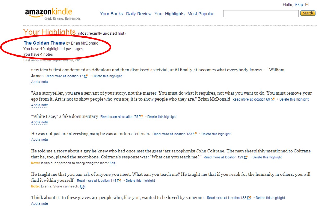Open the Most Popular page
Image resolution: width=320 pixels, height=210 pixels.
[x=200, y=14]
